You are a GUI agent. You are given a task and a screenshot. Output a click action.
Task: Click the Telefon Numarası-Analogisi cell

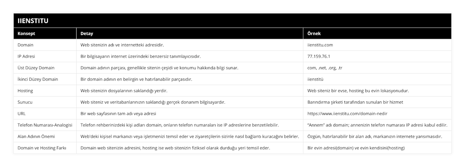click(45, 125)
